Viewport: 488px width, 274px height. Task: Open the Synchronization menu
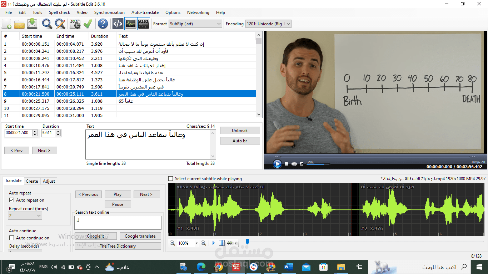click(x=109, y=12)
